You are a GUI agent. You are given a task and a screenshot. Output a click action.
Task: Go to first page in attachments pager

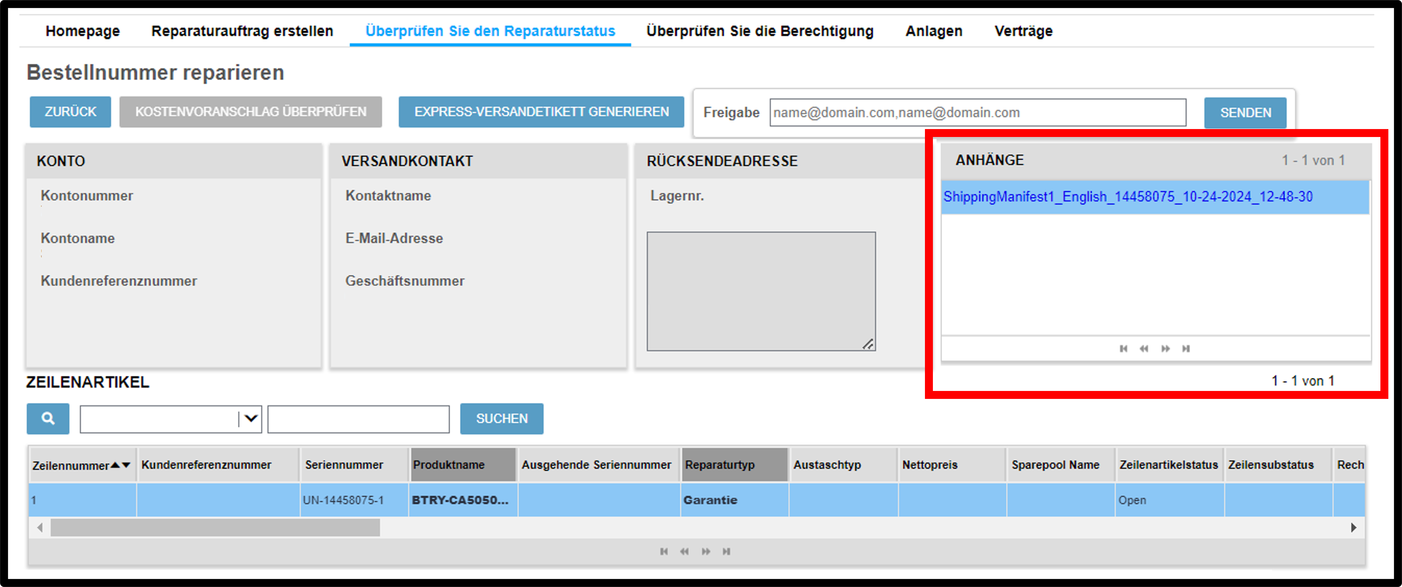1123,349
